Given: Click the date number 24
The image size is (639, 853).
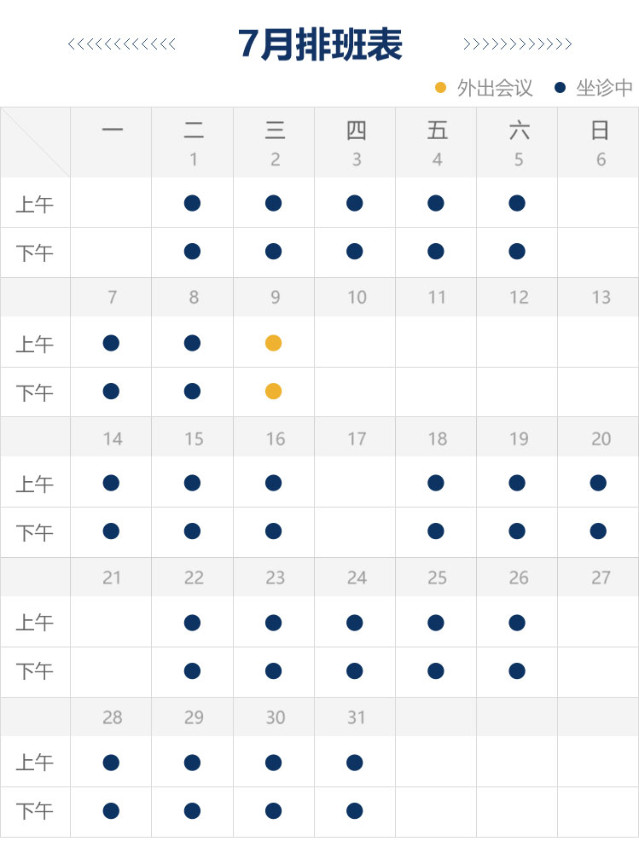Looking at the screenshot, I should pyautogui.click(x=357, y=577).
